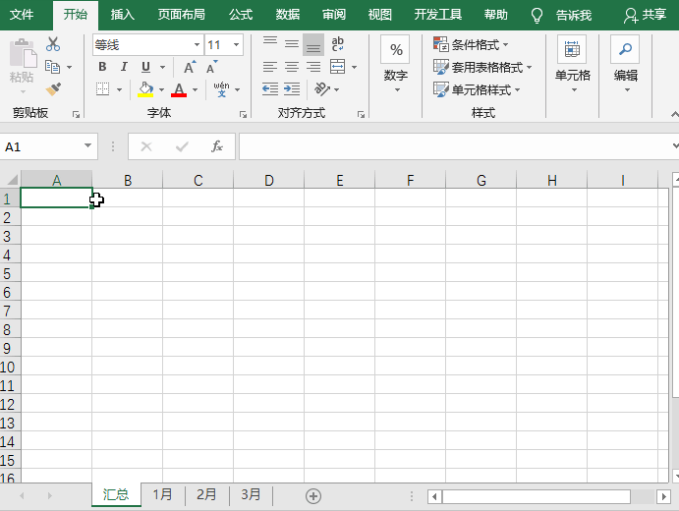Open font group dialog launcher

pyautogui.click(x=243, y=114)
